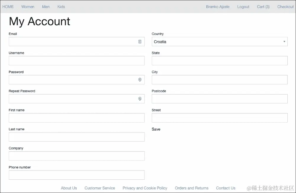
Task: Focus the First name input field
Action: coord(77,118)
